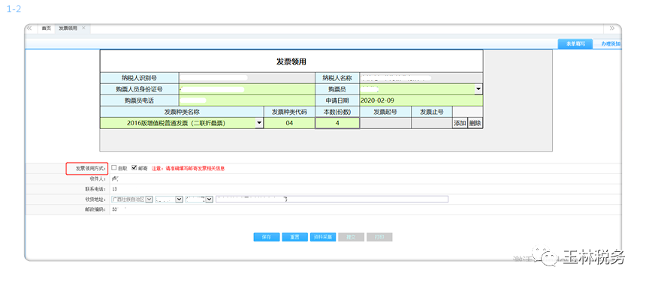Select the 发票领用 tab
646x285 pixels.
click(68, 28)
